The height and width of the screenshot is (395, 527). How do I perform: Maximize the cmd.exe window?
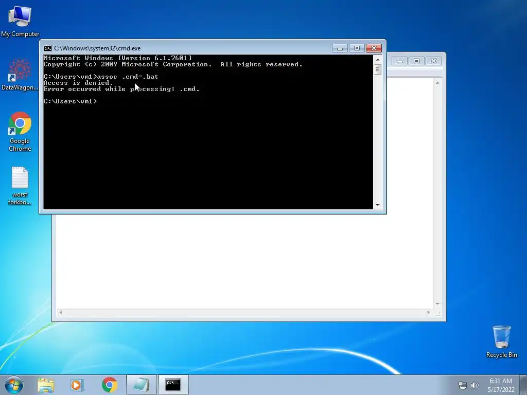click(x=357, y=48)
